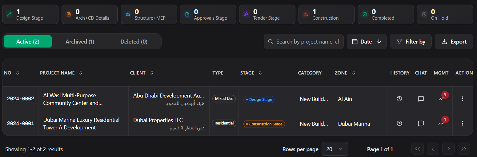Click the On Hold pause icon
This screenshot has width=477, height=157.
[x=424, y=14]
